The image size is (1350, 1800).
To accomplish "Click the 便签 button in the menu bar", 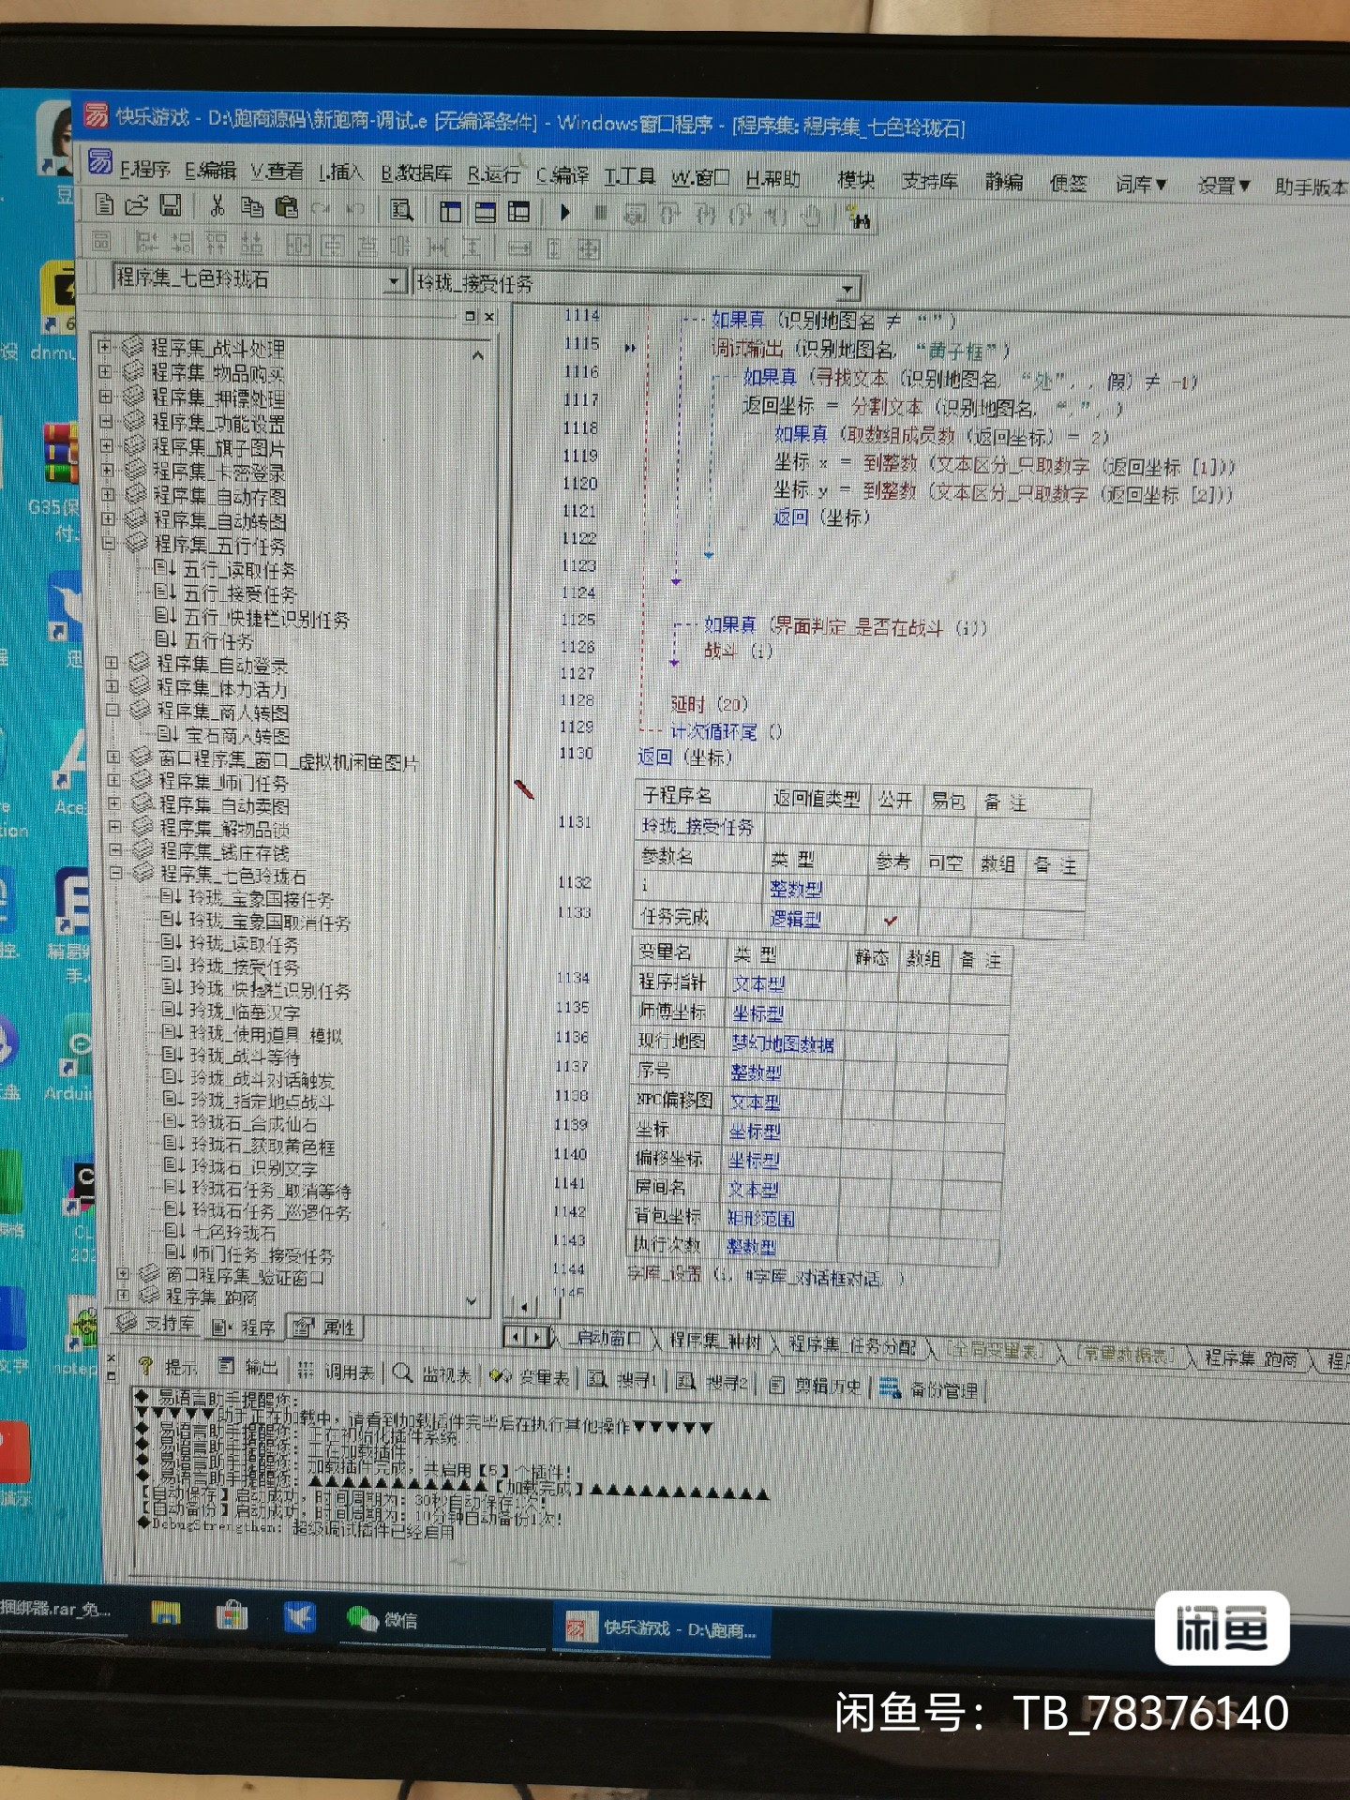I will (1068, 183).
